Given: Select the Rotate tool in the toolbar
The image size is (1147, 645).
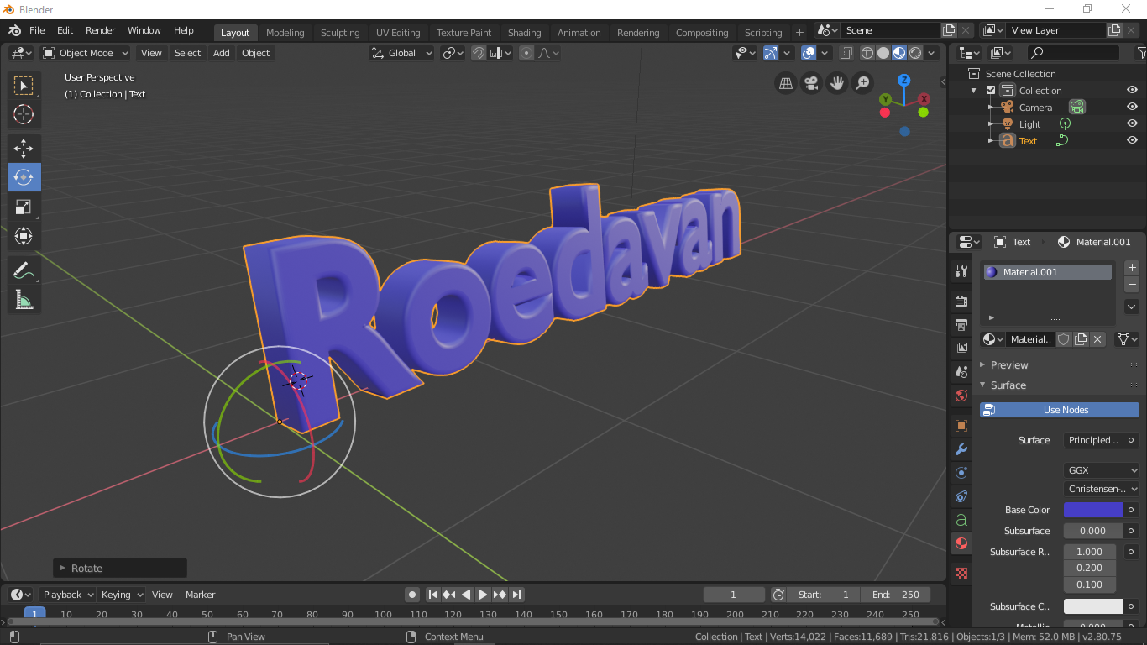Looking at the screenshot, I should click(24, 177).
